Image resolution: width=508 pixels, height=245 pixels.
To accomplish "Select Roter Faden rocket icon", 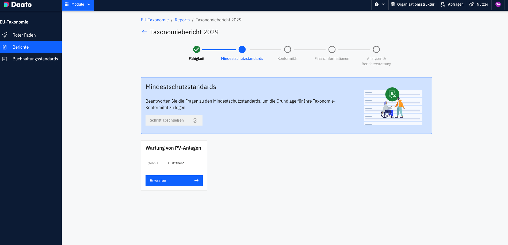I will [x=5, y=35].
